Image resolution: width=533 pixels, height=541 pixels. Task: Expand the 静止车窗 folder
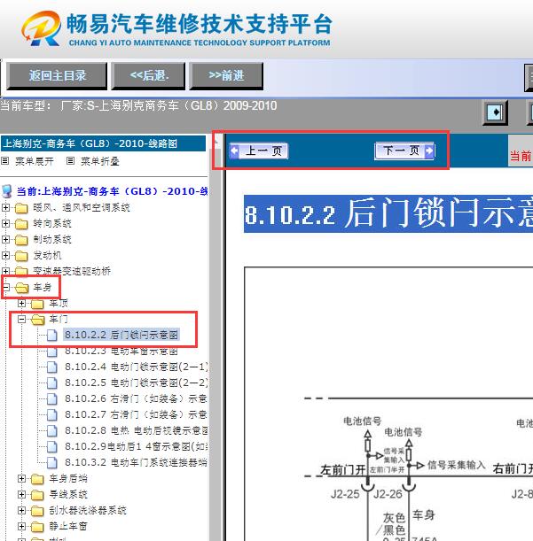[21, 526]
